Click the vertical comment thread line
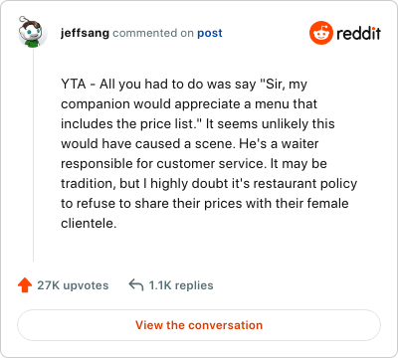The height and width of the screenshot is (358, 398). tap(33, 155)
